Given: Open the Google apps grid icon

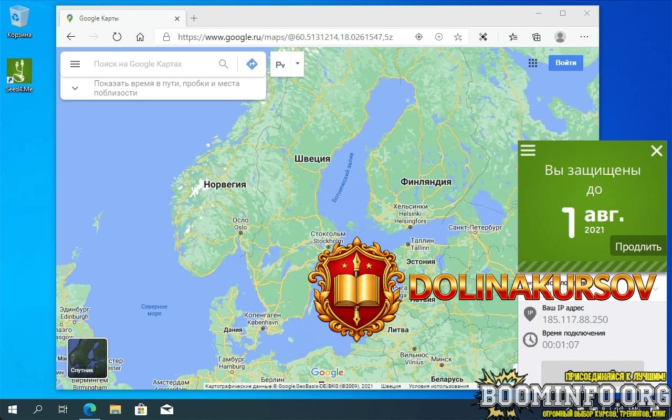Looking at the screenshot, I should pyautogui.click(x=533, y=62).
